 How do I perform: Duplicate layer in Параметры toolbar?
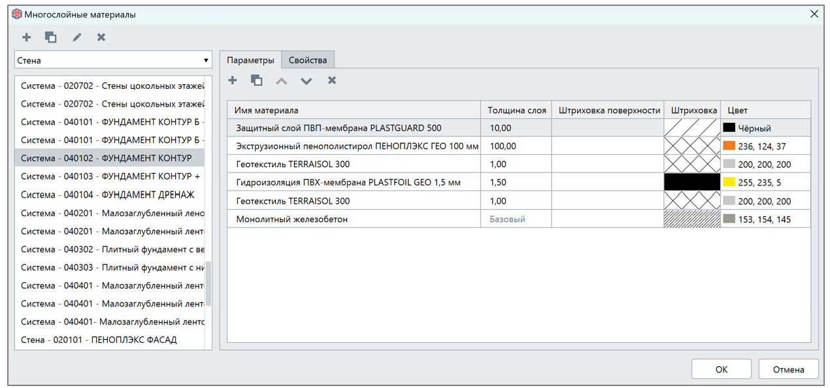[257, 80]
